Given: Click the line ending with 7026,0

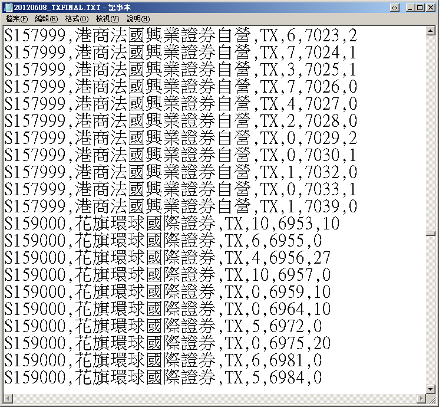Looking at the screenshot, I should 180,87.
